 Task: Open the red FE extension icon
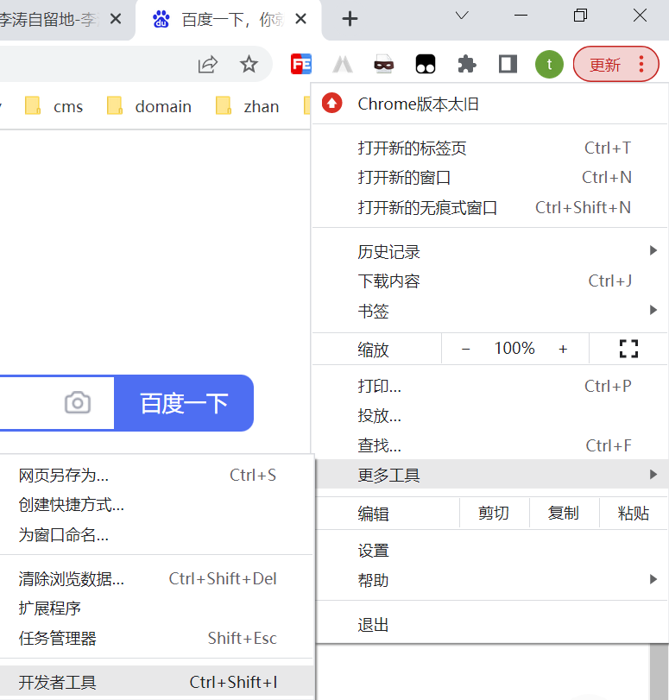tap(301, 64)
